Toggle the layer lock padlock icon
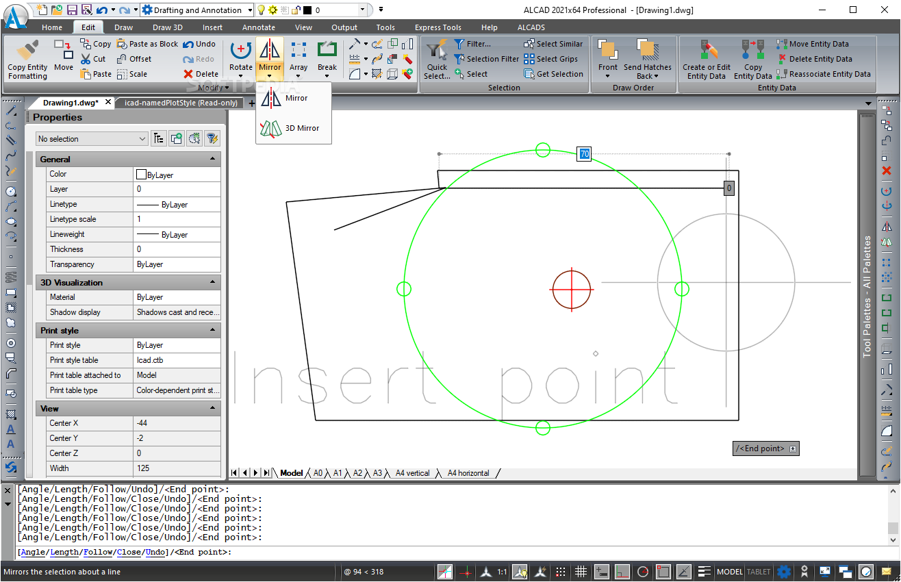 tap(295, 10)
